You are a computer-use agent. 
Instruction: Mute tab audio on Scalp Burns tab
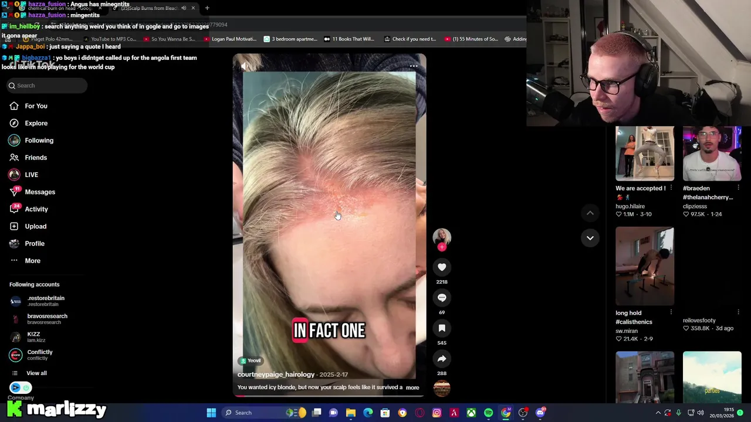coord(184,8)
